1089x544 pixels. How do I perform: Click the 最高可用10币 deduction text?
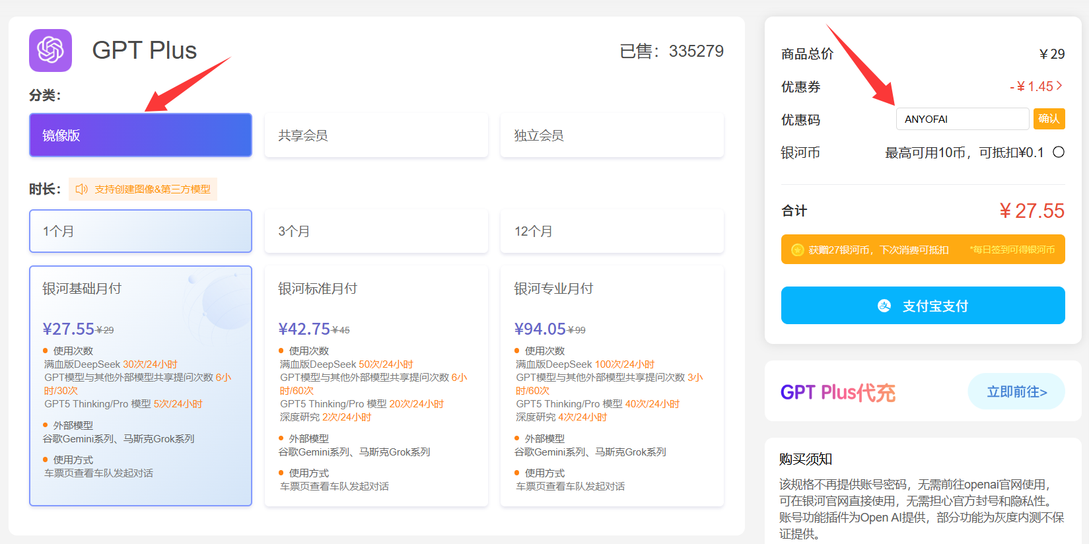(x=964, y=153)
